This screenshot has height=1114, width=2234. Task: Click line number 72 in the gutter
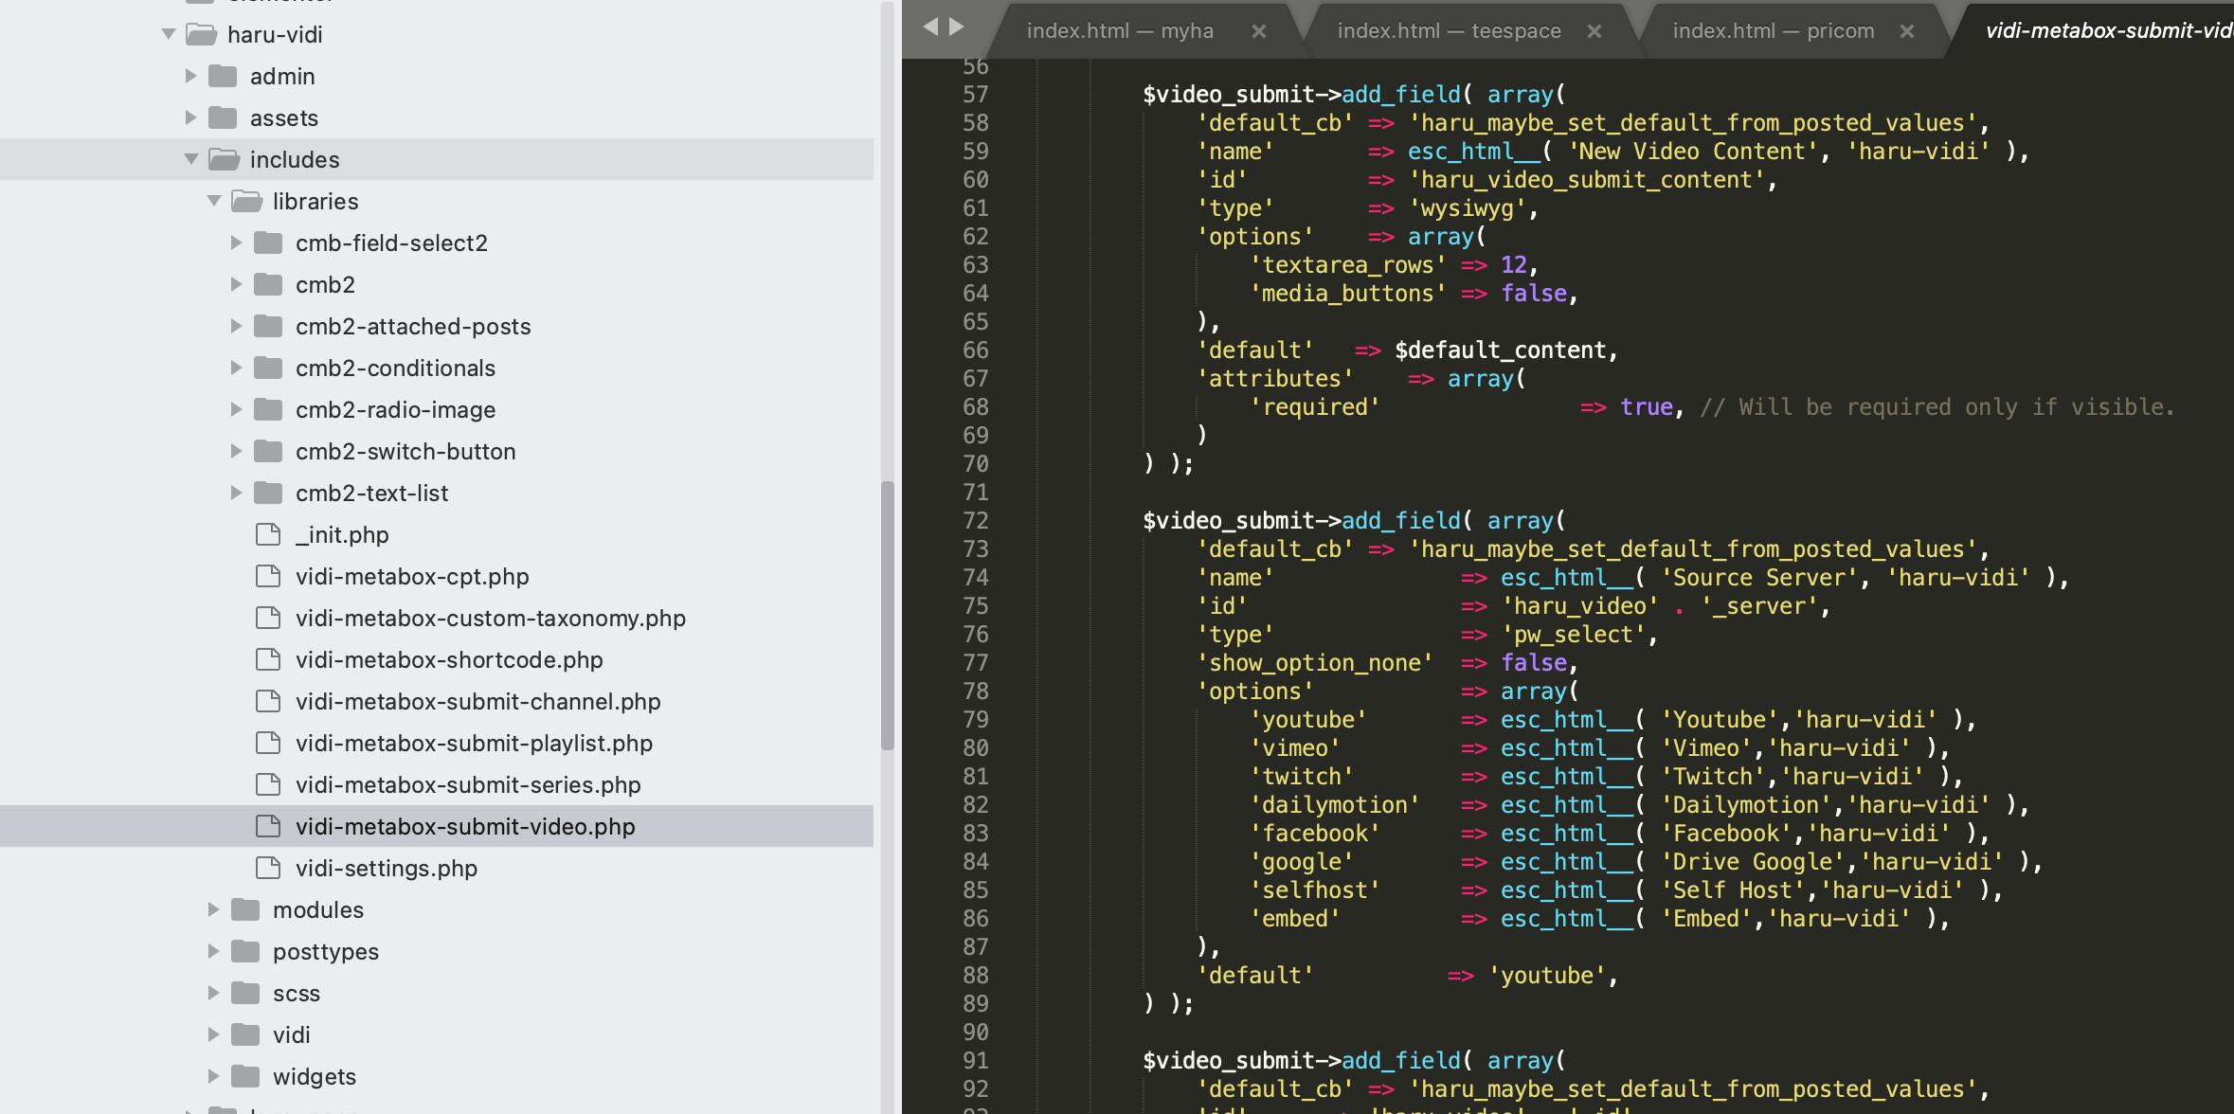pos(976,521)
